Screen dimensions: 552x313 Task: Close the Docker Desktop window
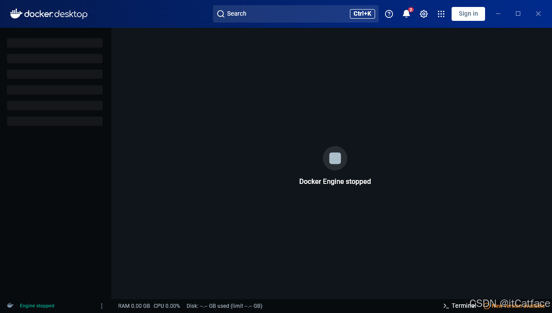(x=538, y=14)
